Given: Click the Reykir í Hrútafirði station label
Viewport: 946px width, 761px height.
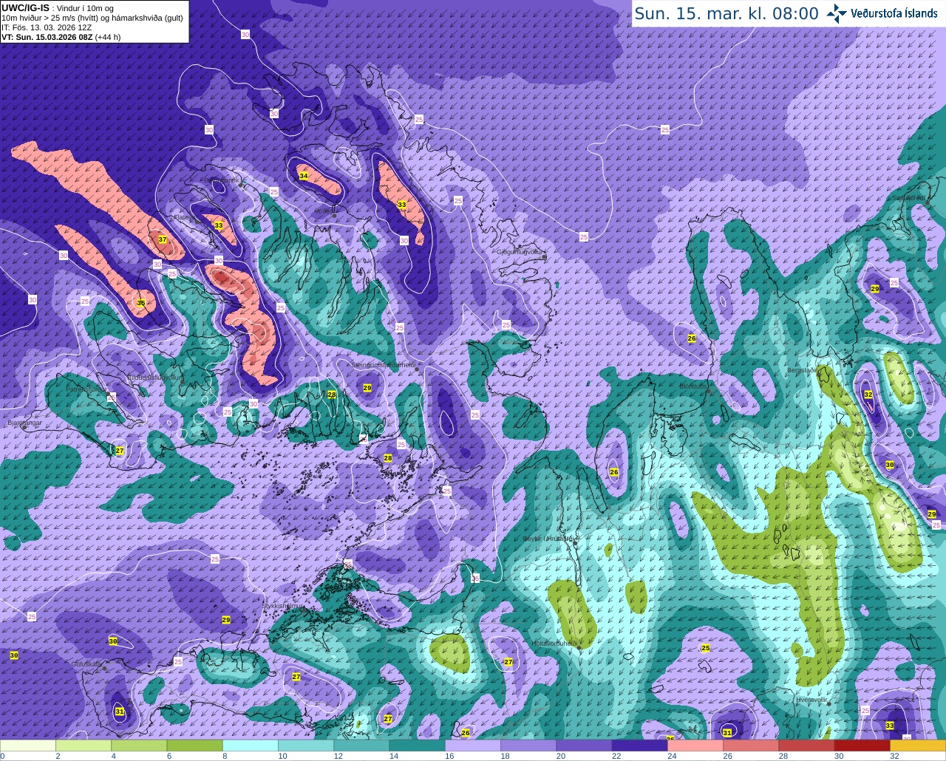Looking at the screenshot, I should pos(548,539).
